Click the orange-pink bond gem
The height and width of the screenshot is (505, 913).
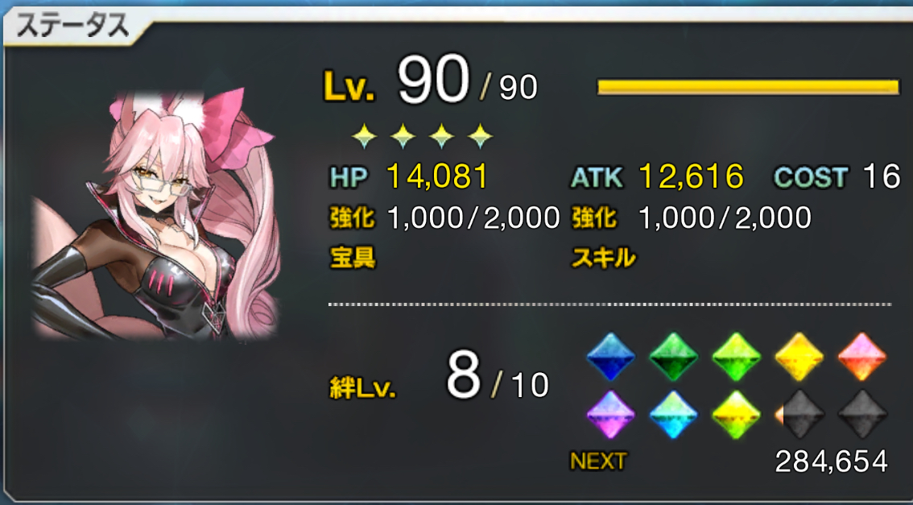click(861, 357)
